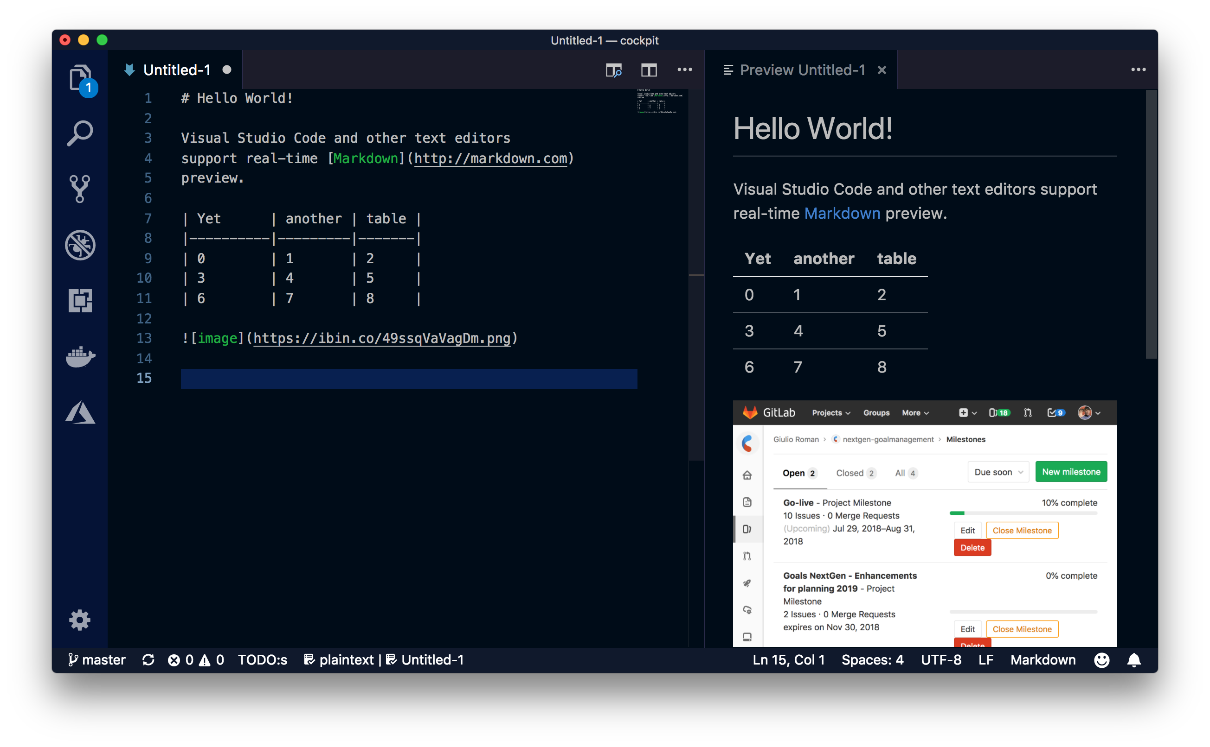Select the All milestones tab

[x=907, y=473]
